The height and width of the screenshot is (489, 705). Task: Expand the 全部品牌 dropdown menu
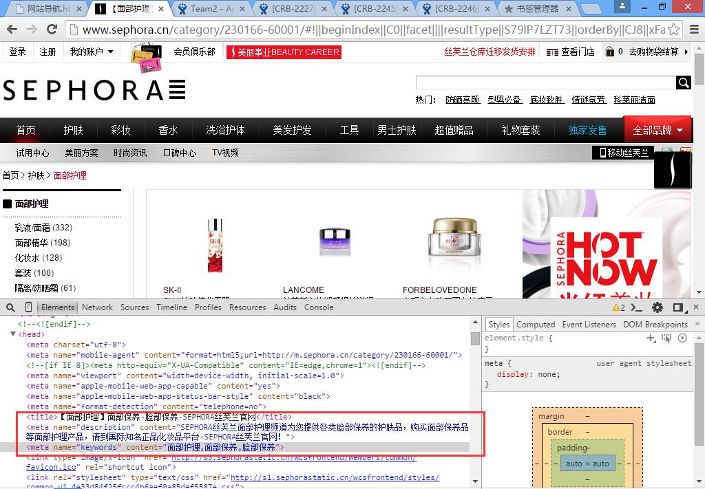coord(657,130)
